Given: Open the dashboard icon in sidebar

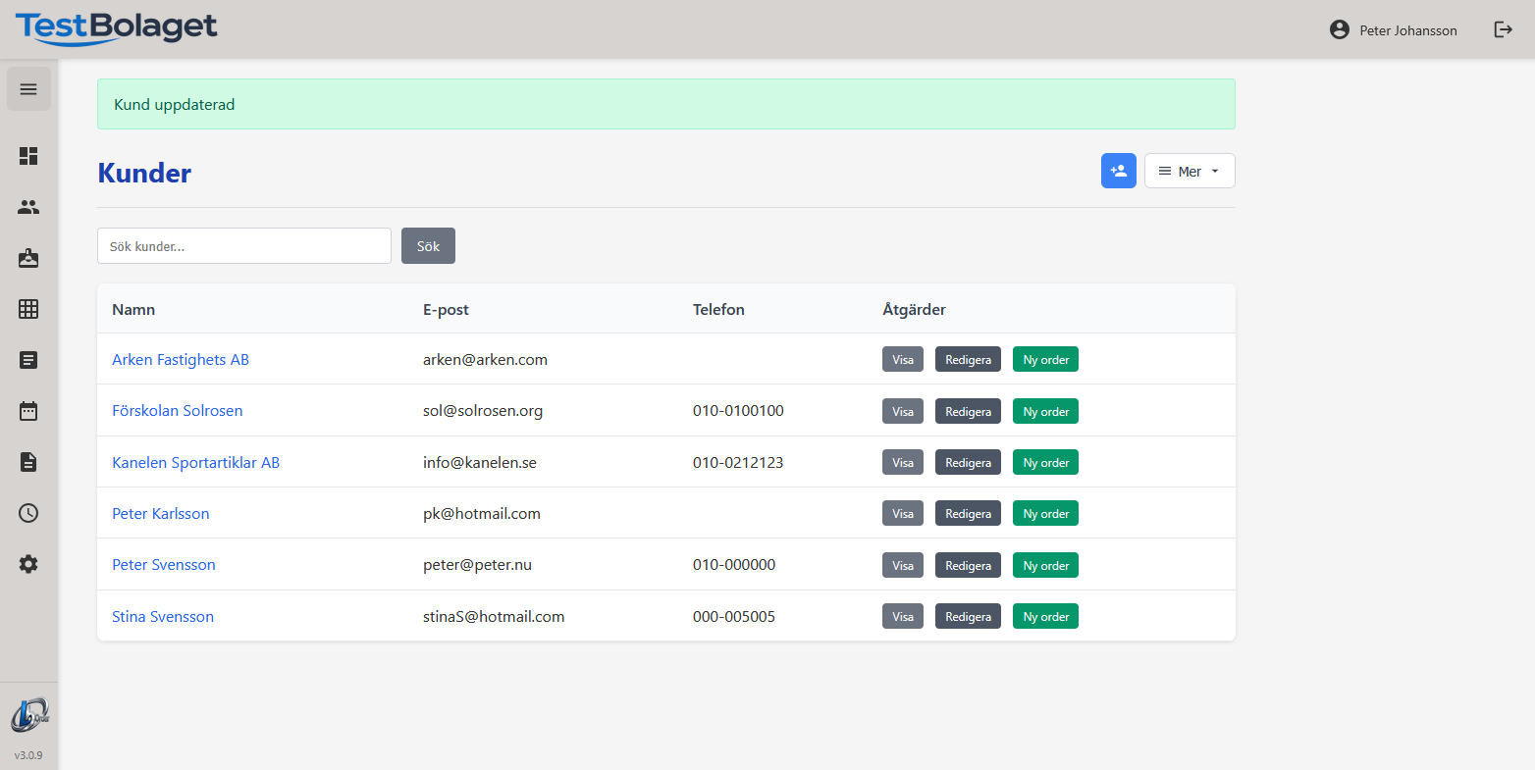Looking at the screenshot, I should (x=28, y=156).
